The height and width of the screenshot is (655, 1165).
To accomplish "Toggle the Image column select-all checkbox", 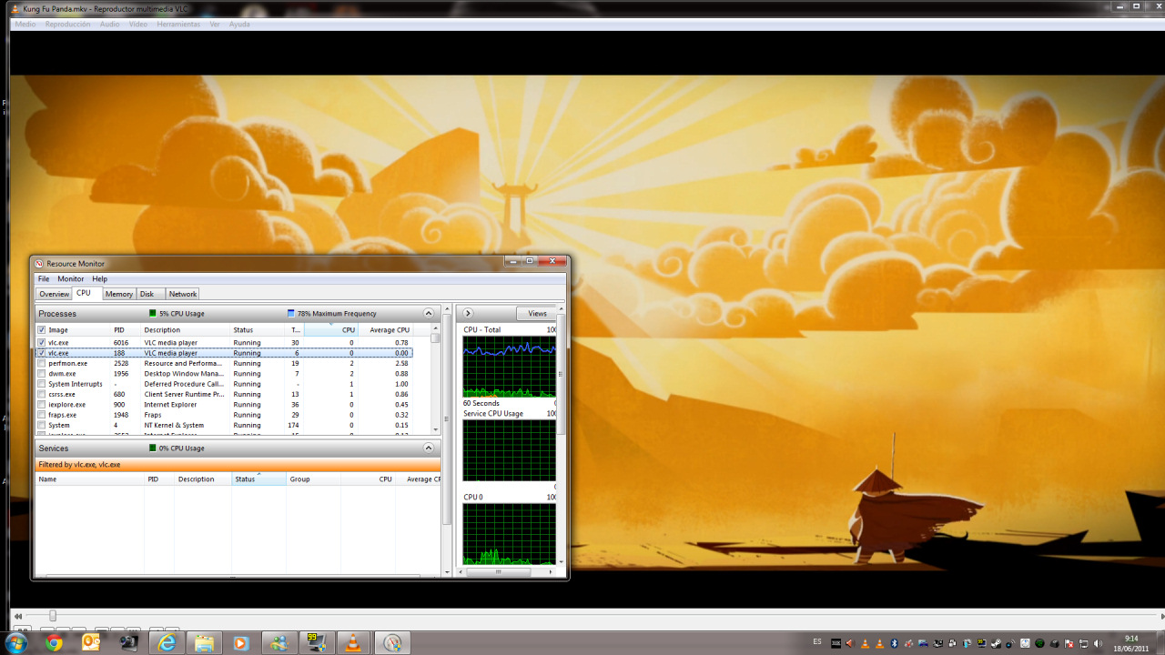I will [41, 330].
